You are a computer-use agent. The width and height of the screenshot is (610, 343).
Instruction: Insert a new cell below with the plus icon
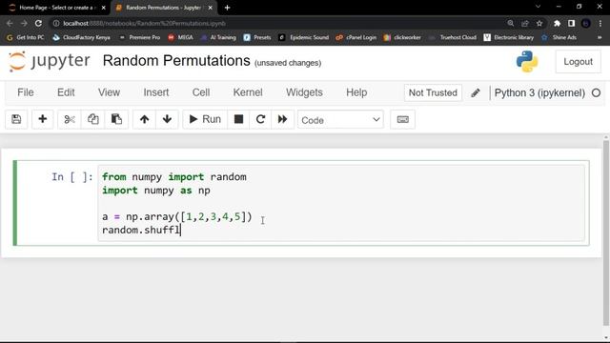42,119
